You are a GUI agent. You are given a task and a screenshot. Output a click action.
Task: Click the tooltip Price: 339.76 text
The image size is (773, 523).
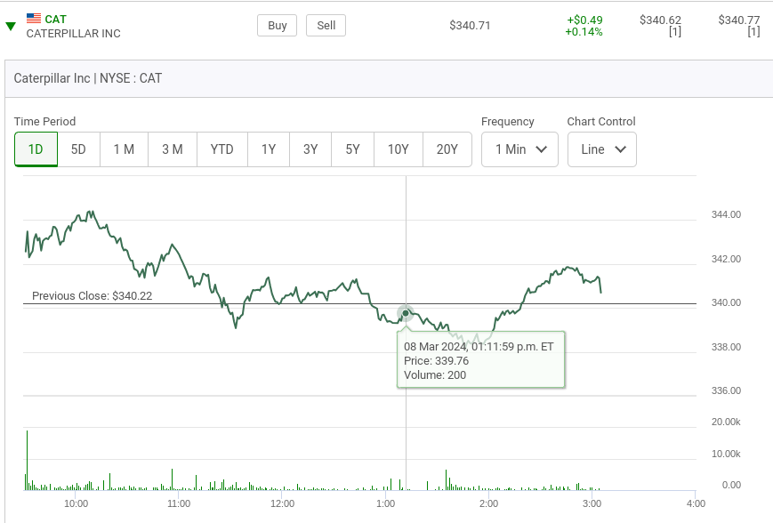436,361
